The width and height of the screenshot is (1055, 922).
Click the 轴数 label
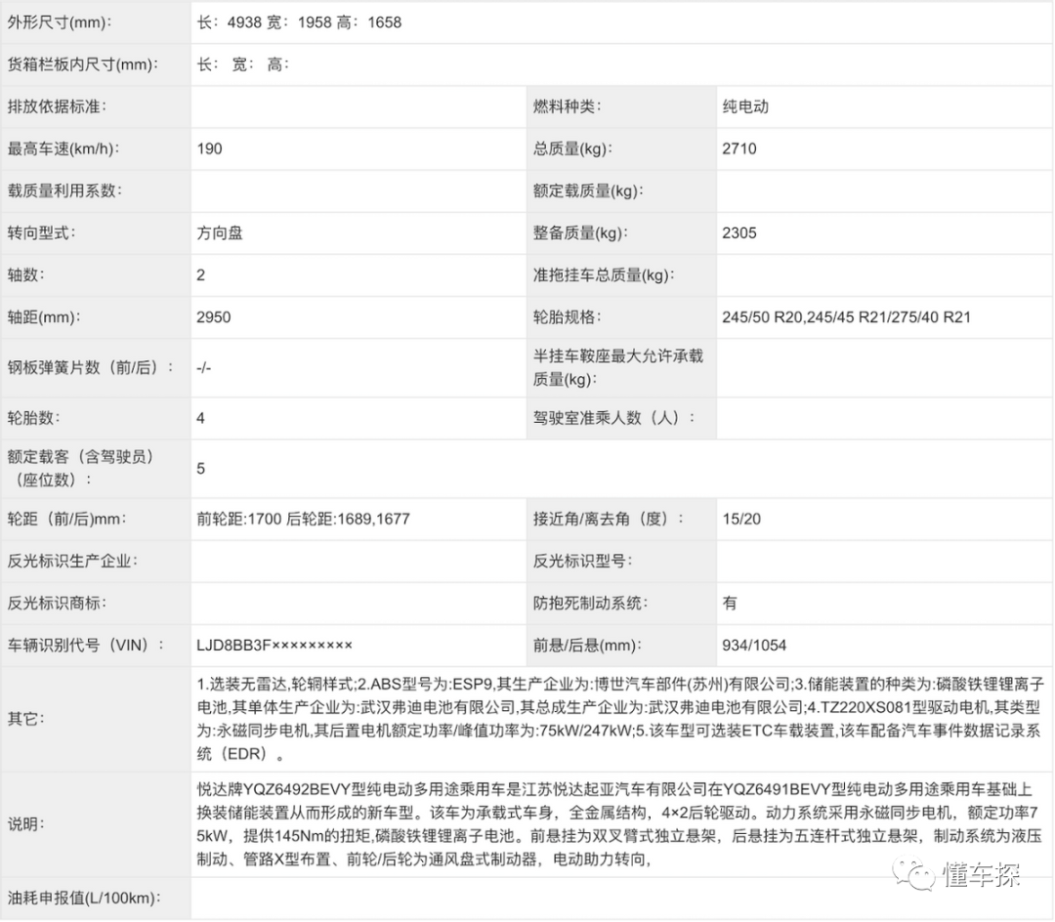click(x=26, y=274)
